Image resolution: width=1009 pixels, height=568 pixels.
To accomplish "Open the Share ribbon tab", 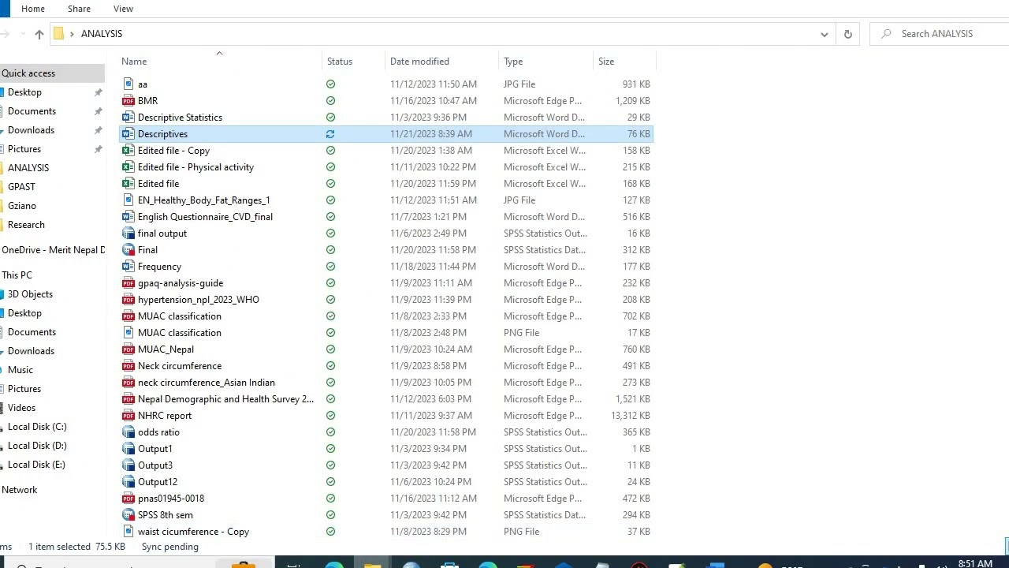I will pyautogui.click(x=79, y=9).
